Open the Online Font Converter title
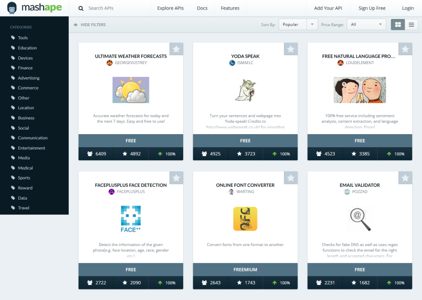This screenshot has width=422, height=300. [x=245, y=185]
